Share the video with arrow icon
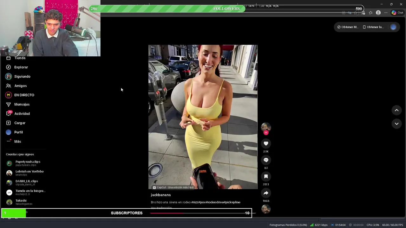Screen dimensions: 406x228 click(266, 193)
